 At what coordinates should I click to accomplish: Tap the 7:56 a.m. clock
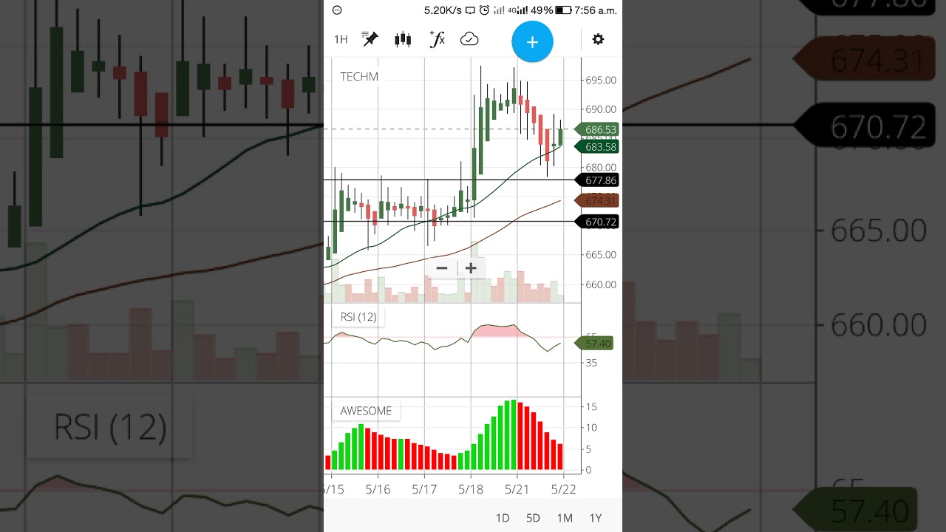click(x=596, y=10)
